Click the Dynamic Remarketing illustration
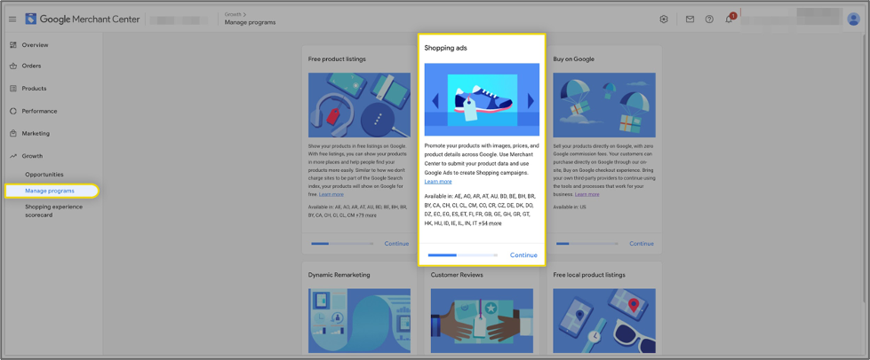Screen dimensions: 870x360 [x=360, y=321]
